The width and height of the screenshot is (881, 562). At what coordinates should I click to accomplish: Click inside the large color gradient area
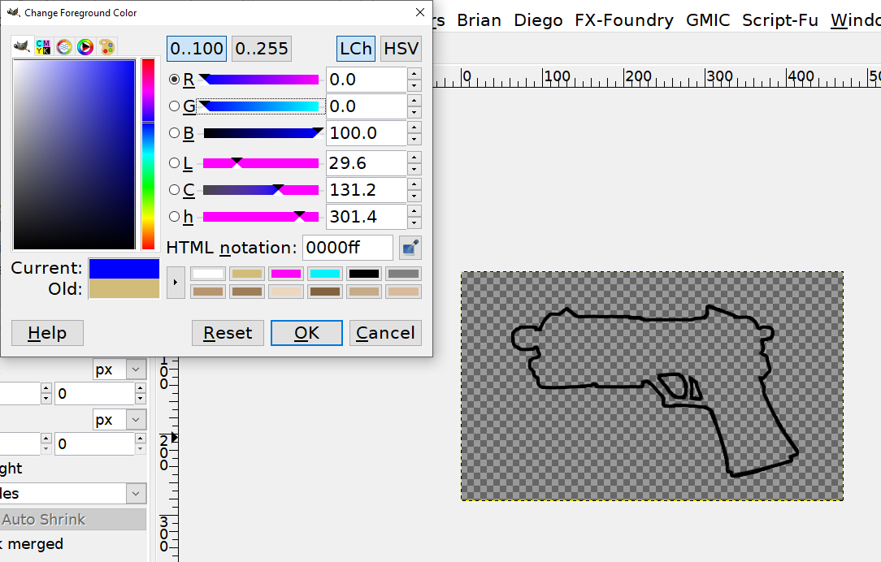[x=74, y=154]
